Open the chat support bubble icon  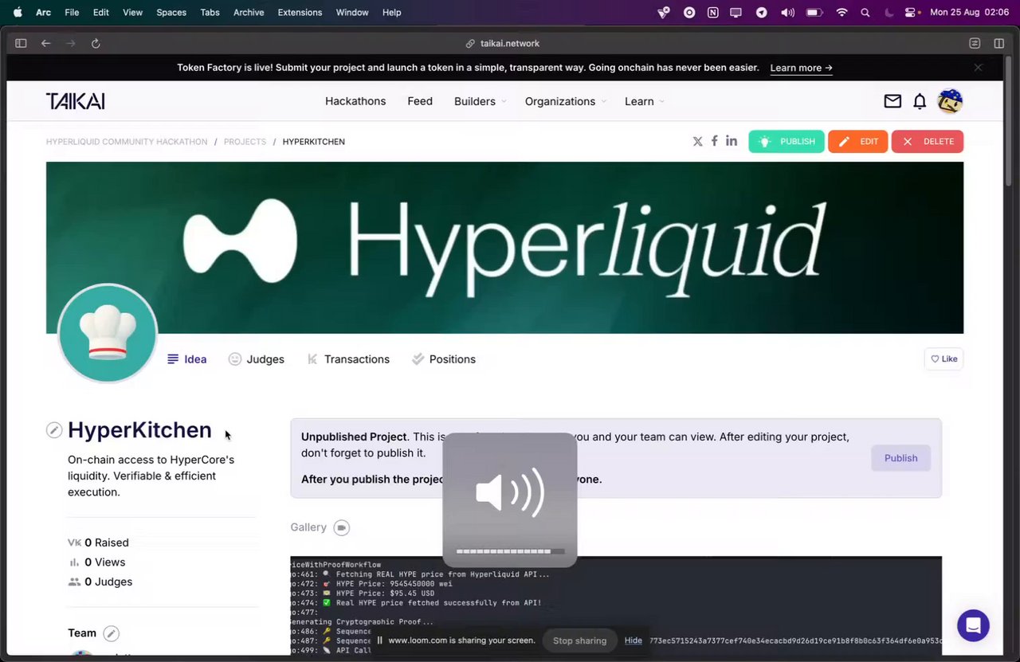click(x=973, y=625)
